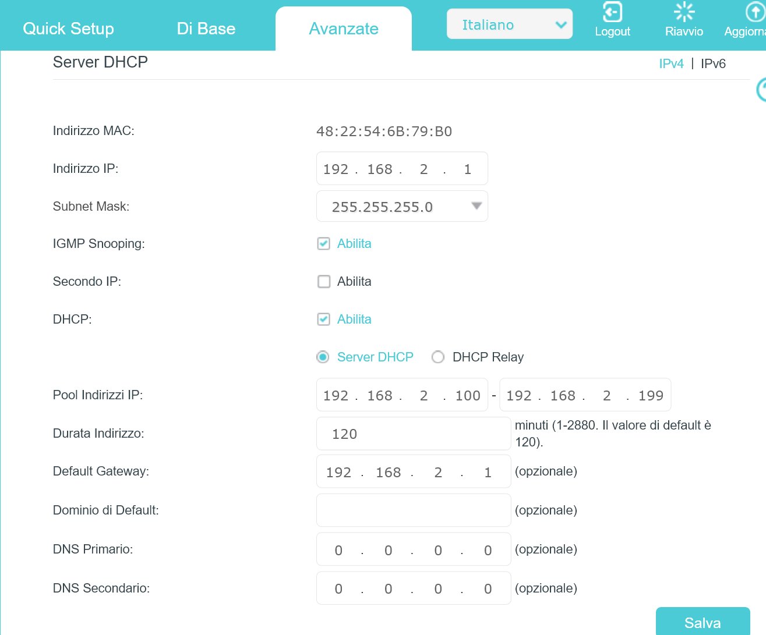Click the Default Gateway first octet 192
This screenshot has width=766, height=635.
pyautogui.click(x=338, y=473)
